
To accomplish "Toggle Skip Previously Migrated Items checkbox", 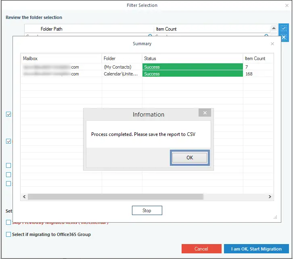I will (x=8, y=222).
